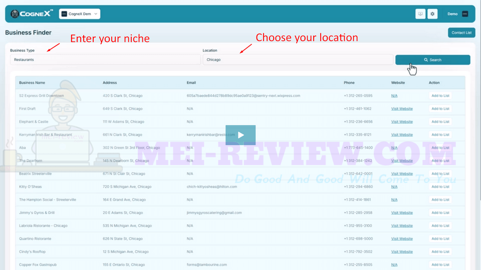Click N/A website link for Copper Fox Gastropub
The height and width of the screenshot is (270, 481).
(394, 265)
